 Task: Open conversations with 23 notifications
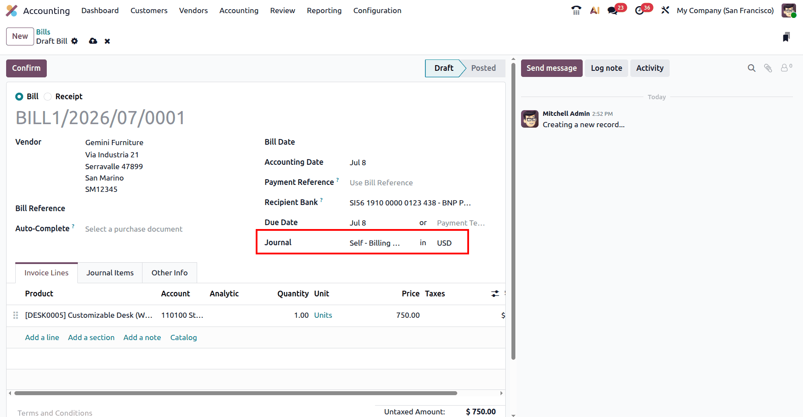pyautogui.click(x=616, y=10)
